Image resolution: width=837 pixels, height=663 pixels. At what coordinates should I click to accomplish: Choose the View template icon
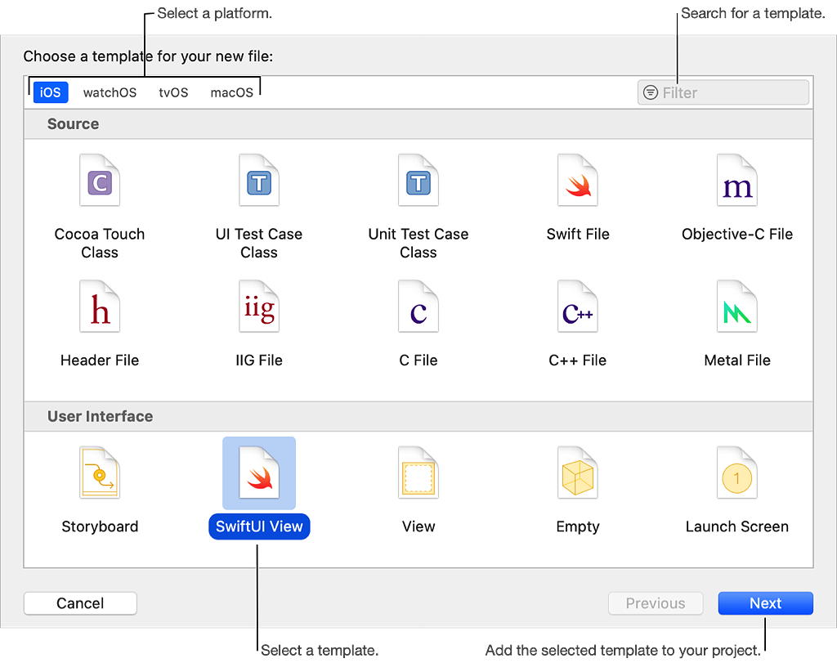tap(418, 473)
